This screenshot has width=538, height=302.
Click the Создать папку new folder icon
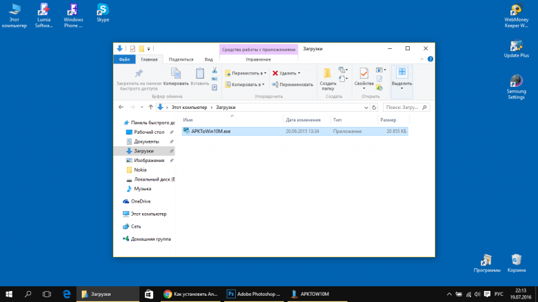(x=328, y=73)
